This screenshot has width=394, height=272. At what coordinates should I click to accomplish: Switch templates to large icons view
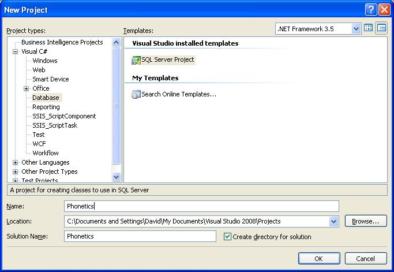(369, 28)
